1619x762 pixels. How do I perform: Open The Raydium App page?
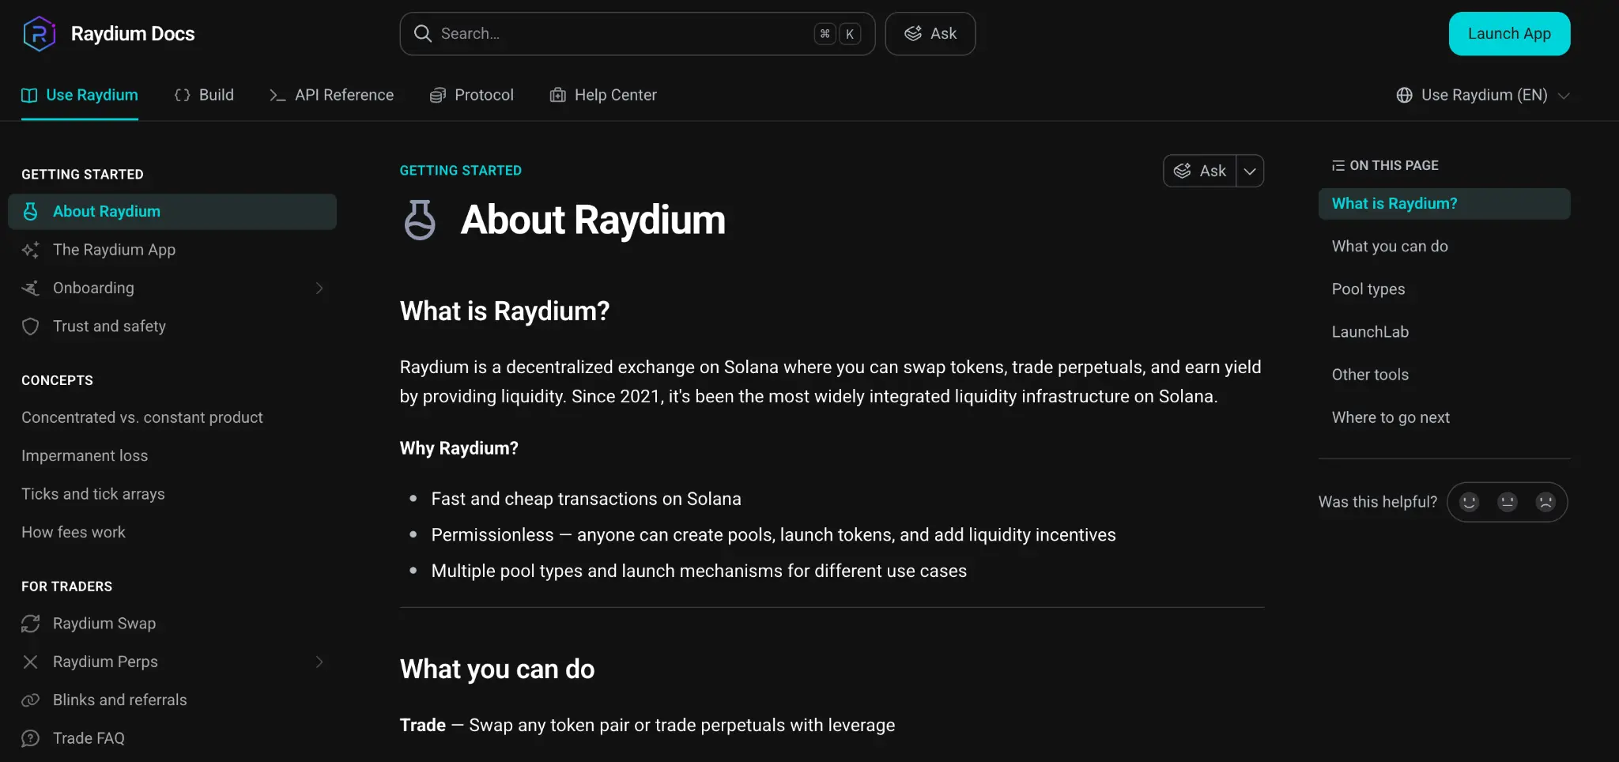pos(172,250)
